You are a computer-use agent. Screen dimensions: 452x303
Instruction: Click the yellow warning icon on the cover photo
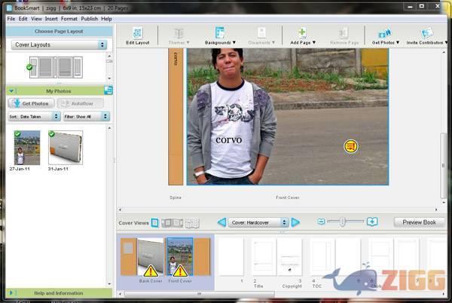coord(350,146)
